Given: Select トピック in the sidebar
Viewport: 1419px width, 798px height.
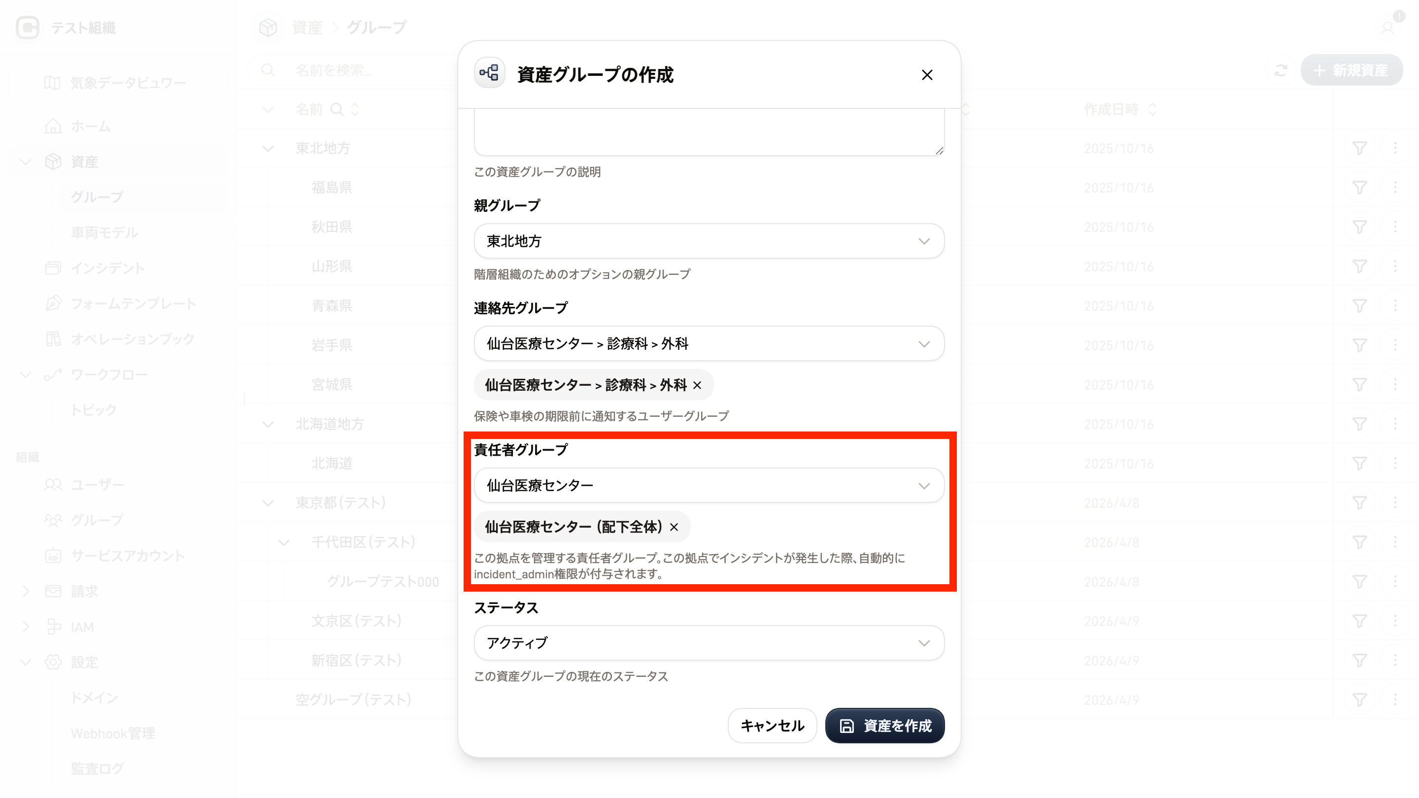Looking at the screenshot, I should point(94,410).
